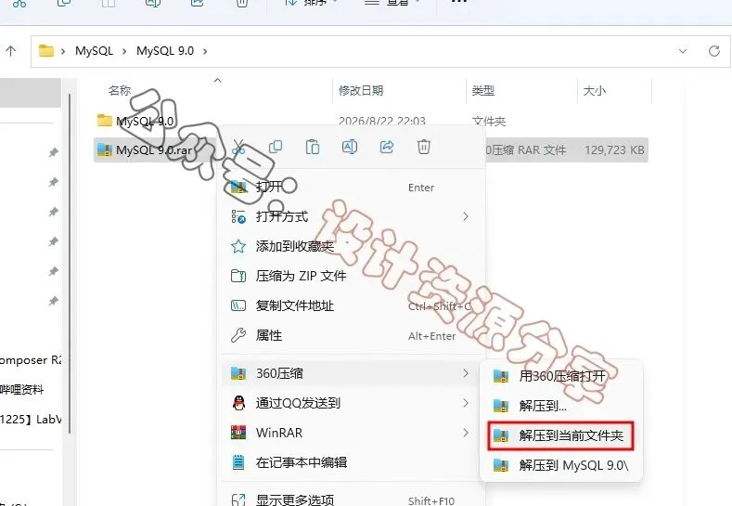Click MySQL 9.0 breadcrumb in address bar
The height and width of the screenshot is (506, 732).
[x=165, y=51]
